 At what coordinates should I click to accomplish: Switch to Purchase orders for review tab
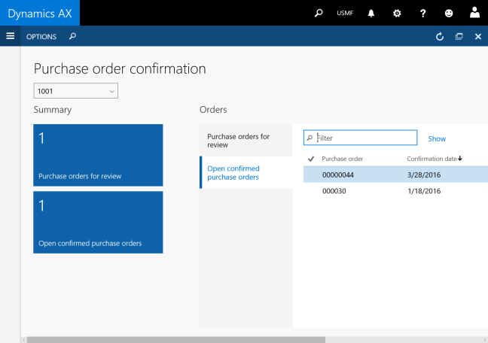pos(246,140)
